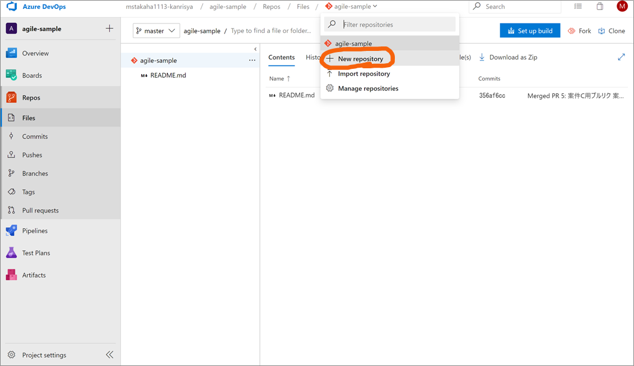Open README.md in the contents list
Screen dimensions: 634x366
(x=296, y=95)
